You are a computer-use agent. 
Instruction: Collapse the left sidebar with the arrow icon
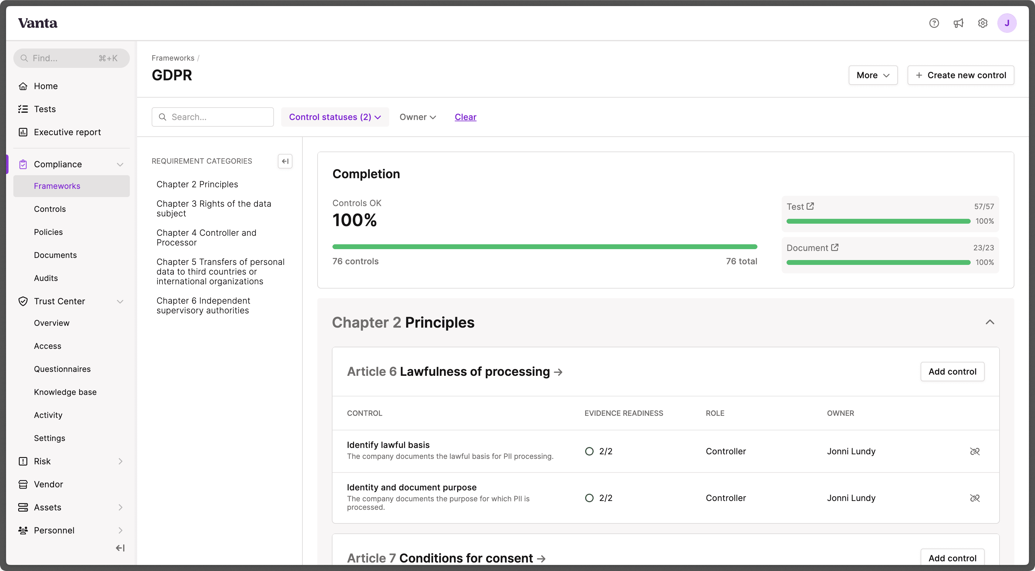[x=120, y=547]
